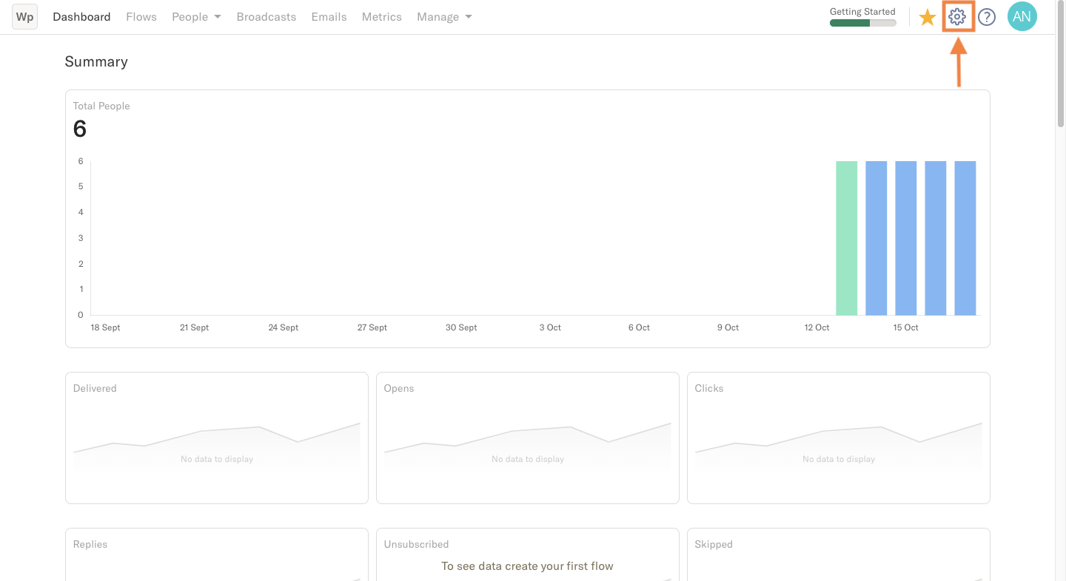Expand the Manage dropdown menu
Screen dimensions: 1066x581
tap(444, 17)
